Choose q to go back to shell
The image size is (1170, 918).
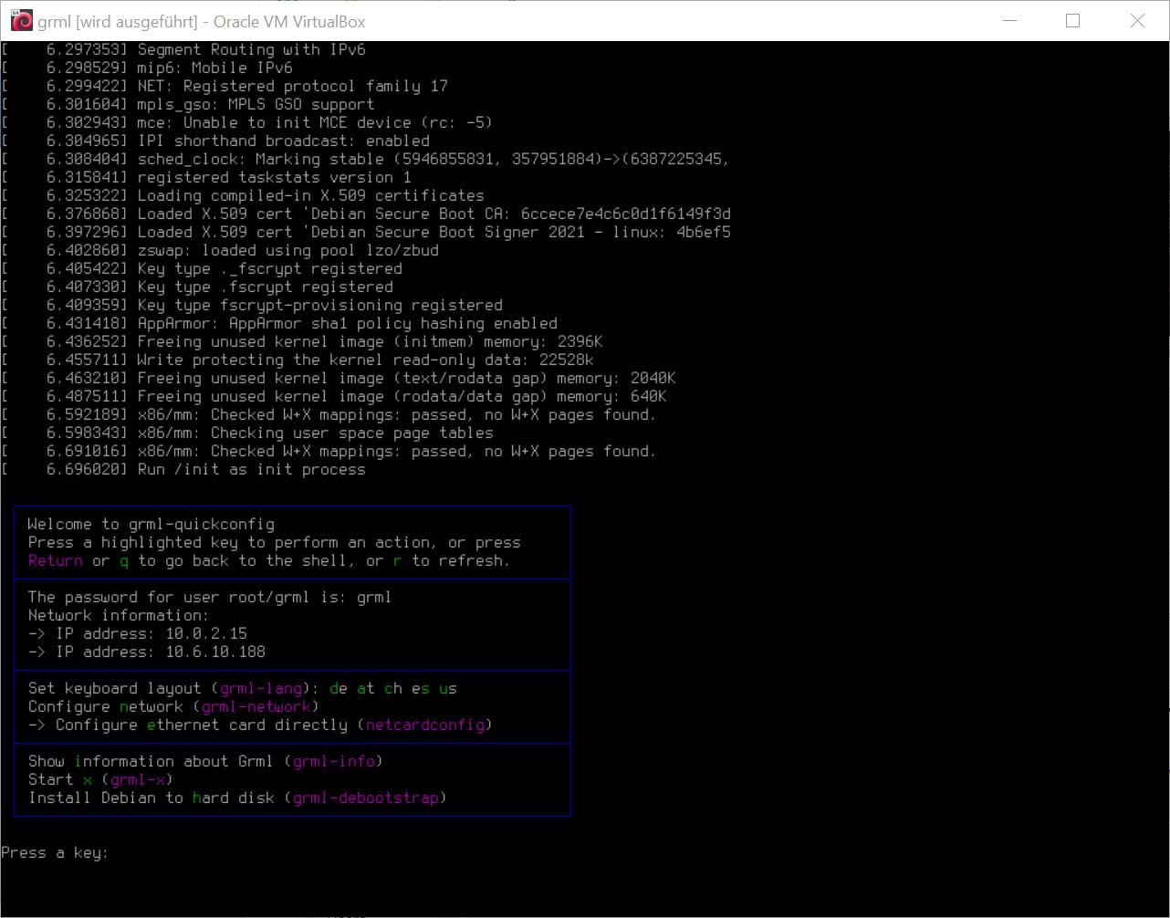(x=123, y=560)
